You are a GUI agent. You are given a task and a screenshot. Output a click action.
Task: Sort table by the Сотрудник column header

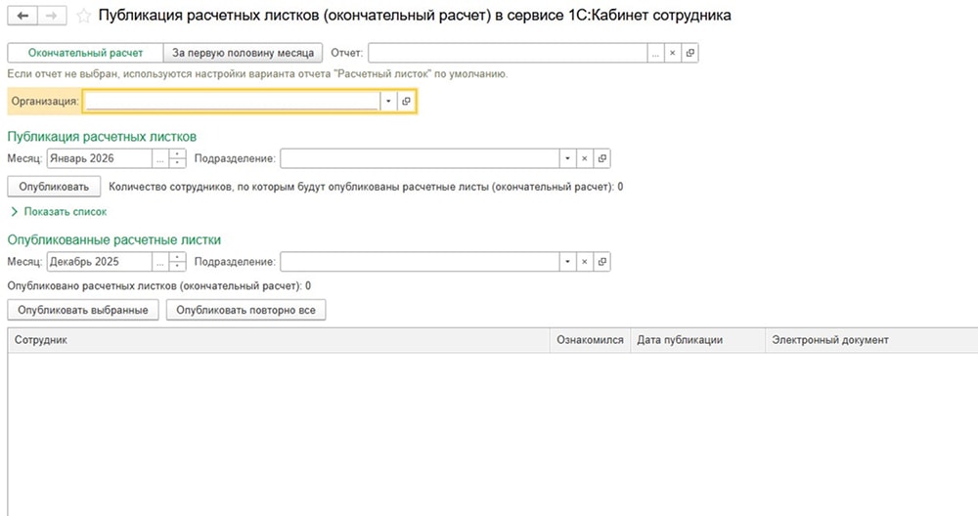(279, 340)
